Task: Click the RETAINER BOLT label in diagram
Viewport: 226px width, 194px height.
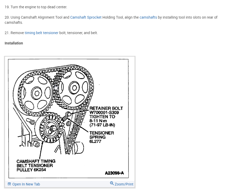Action: (106, 108)
